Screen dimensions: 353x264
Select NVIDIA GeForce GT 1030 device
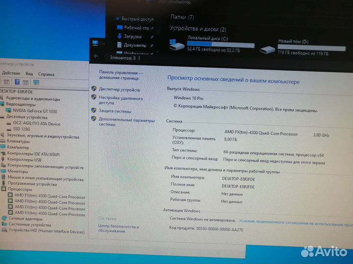click(x=35, y=111)
